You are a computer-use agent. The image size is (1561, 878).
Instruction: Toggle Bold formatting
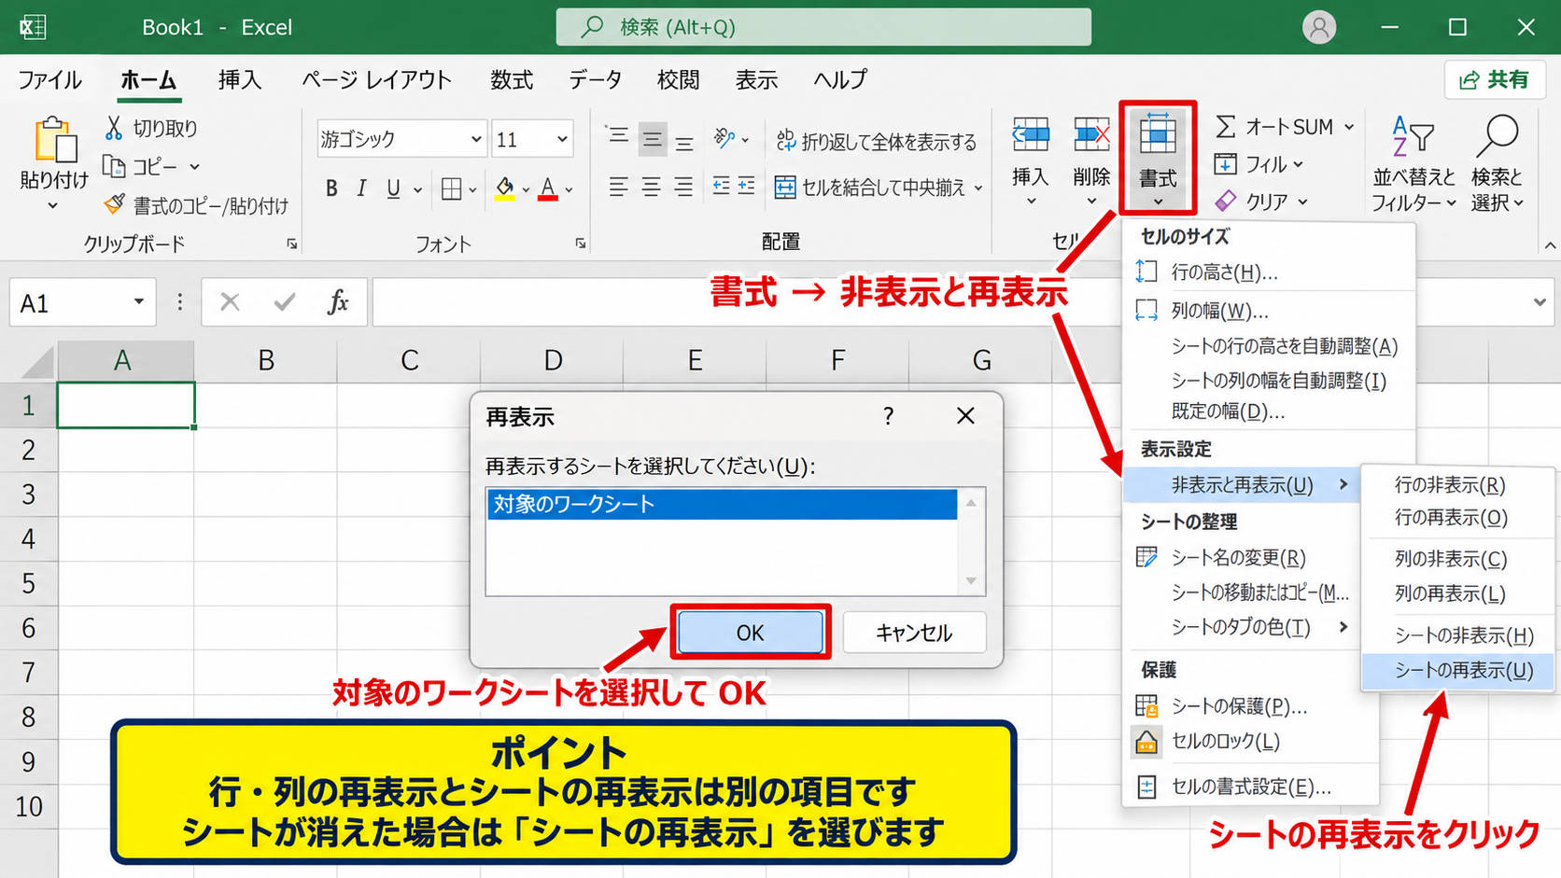[331, 188]
